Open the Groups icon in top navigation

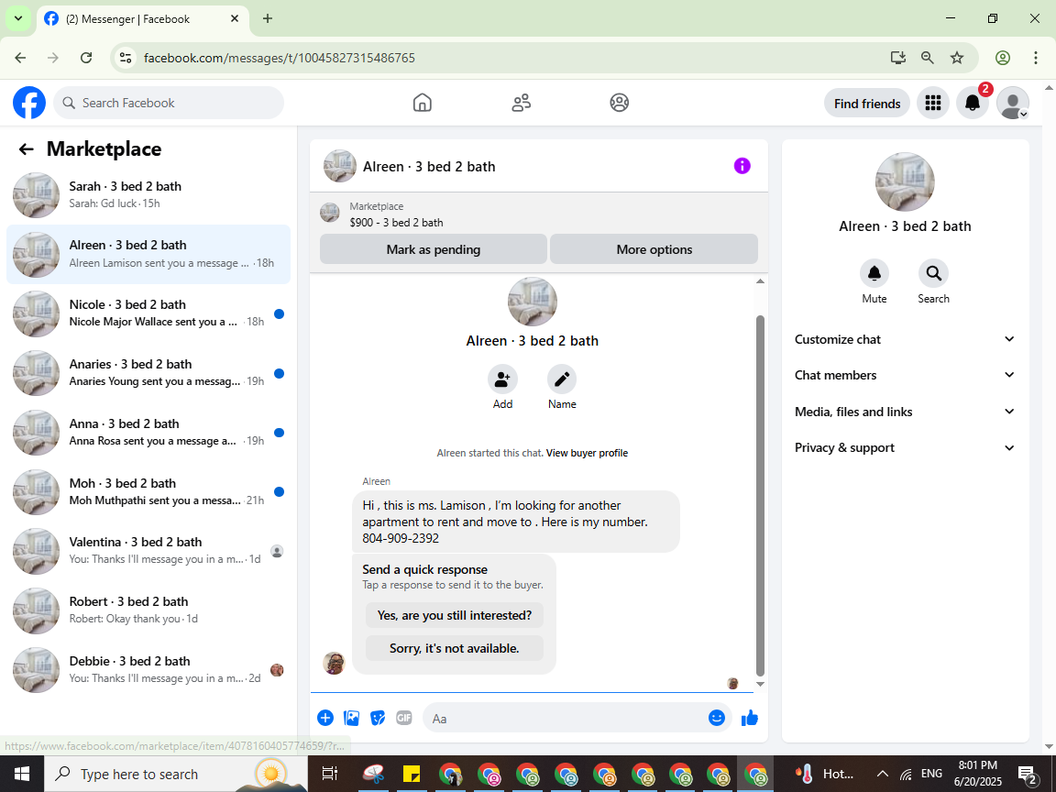point(619,103)
